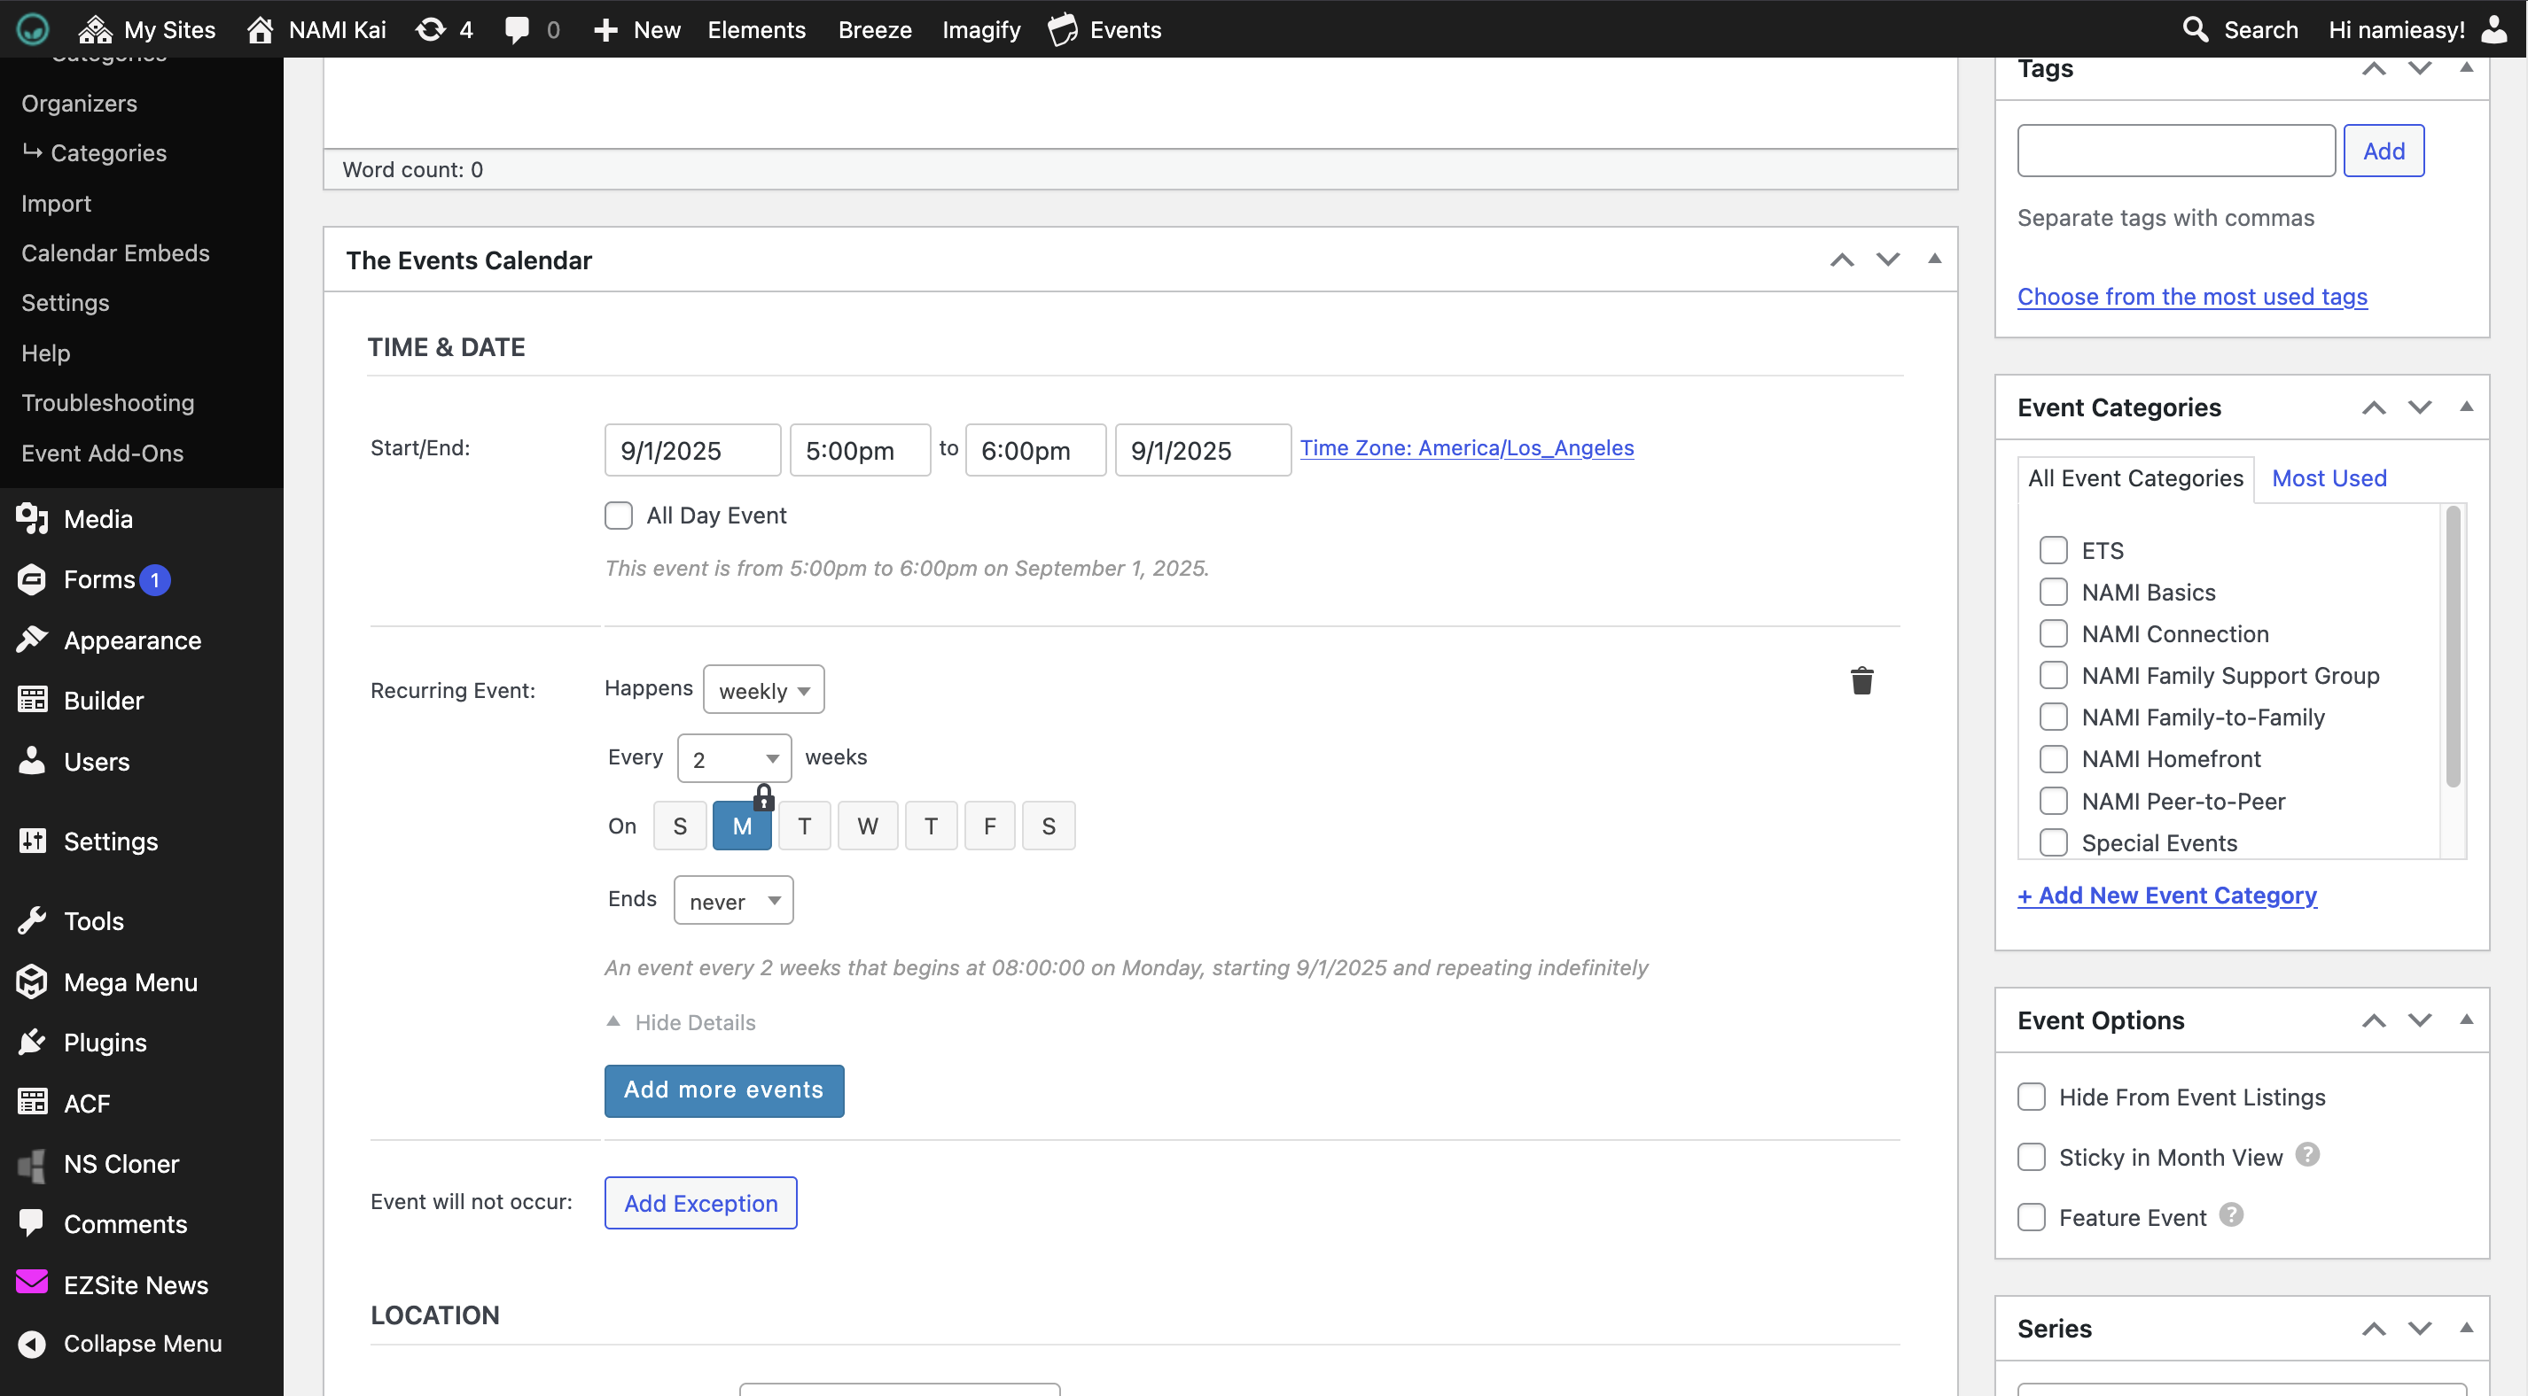Viewport: 2528px width, 1396px height.
Task: Click the updates refresh icon in admin bar
Action: tap(430, 29)
